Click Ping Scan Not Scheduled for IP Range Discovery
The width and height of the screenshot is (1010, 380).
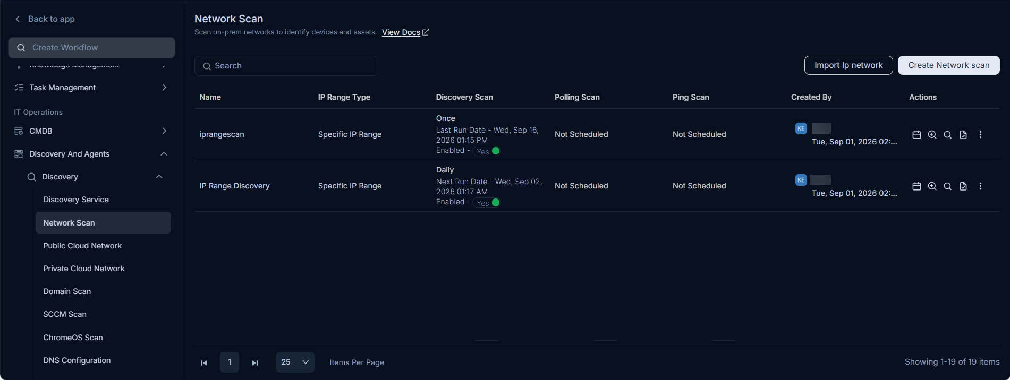[699, 186]
